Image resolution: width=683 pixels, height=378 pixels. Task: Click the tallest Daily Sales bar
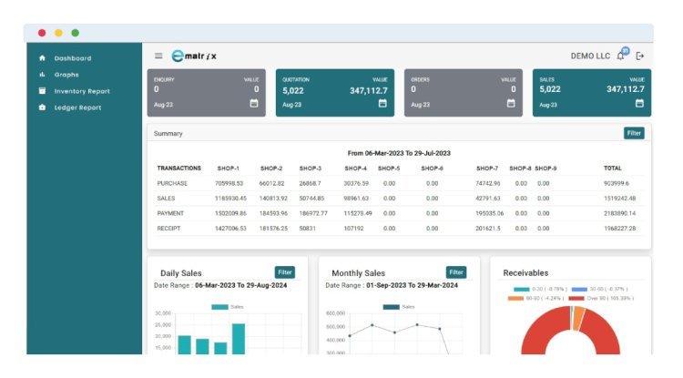(x=239, y=339)
